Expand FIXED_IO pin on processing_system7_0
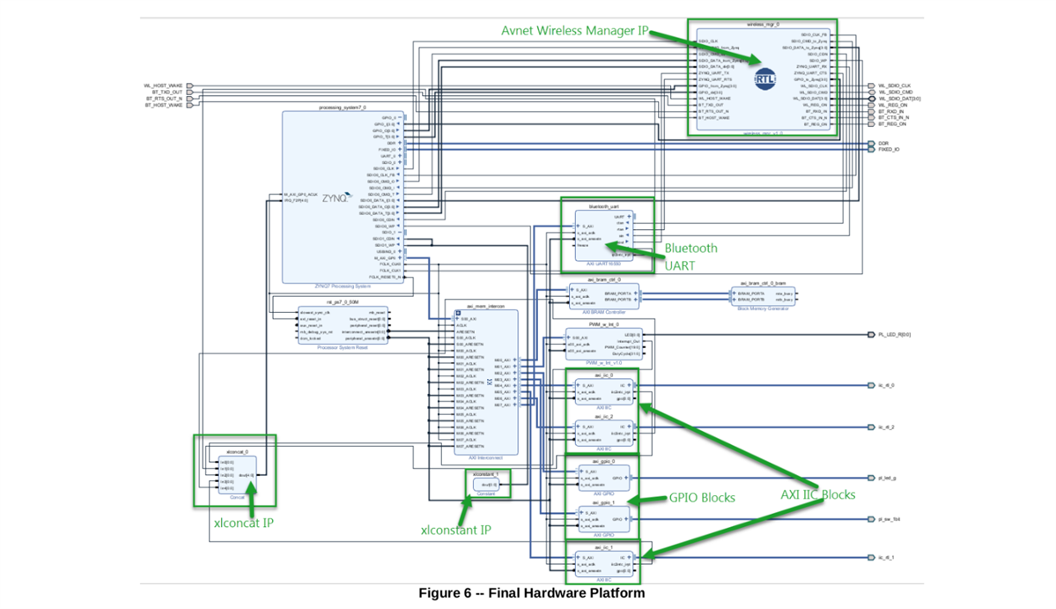1056x609 pixels. tap(399, 150)
